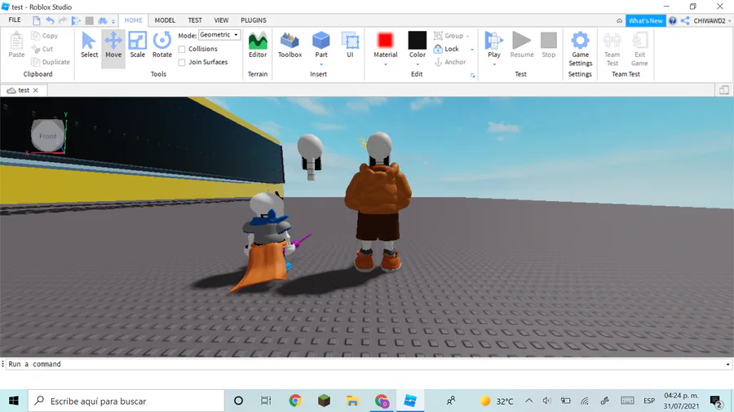This screenshot has width=734, height=412.
Task: Open the Windows Start menu
Action: tap(14, 401)
